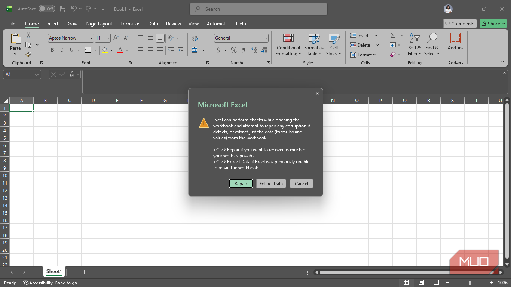Click the Orientation text angle icon

click(x=171, y=38)
